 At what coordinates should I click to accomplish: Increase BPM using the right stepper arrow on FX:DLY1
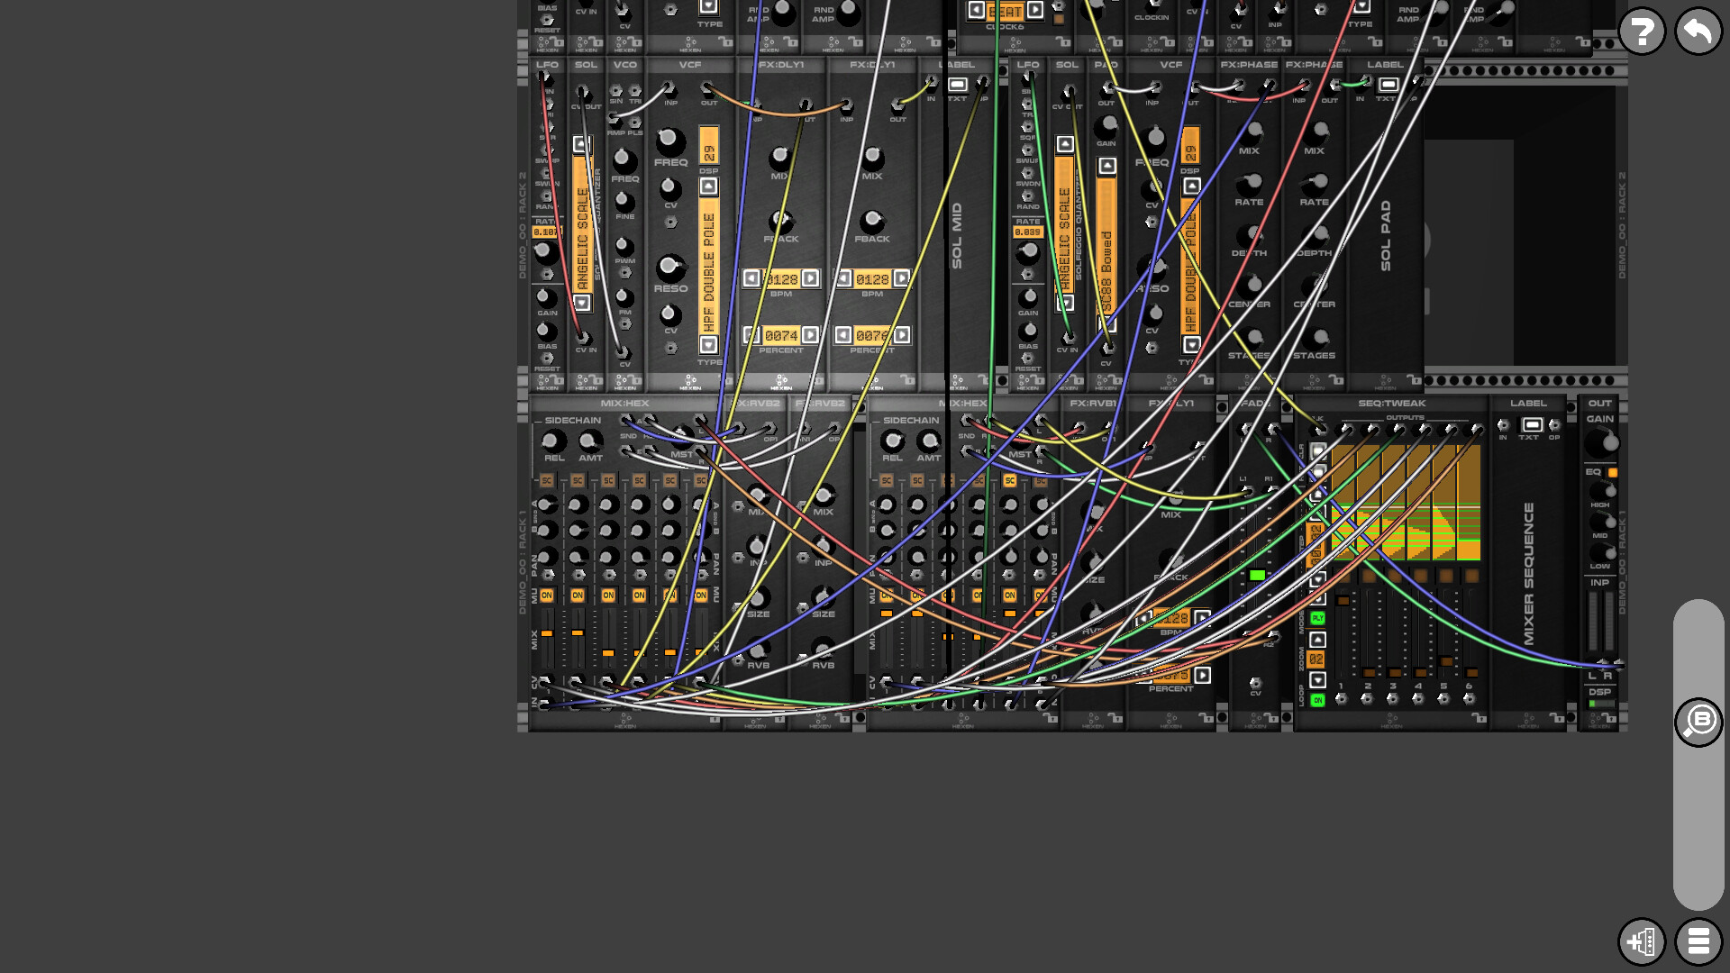click(812, 278)
